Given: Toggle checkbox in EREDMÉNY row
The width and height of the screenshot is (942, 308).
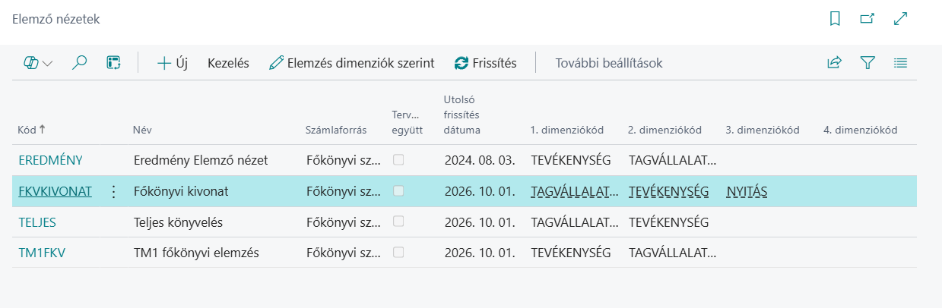Looking at the screenshot, I should point(398,160).
